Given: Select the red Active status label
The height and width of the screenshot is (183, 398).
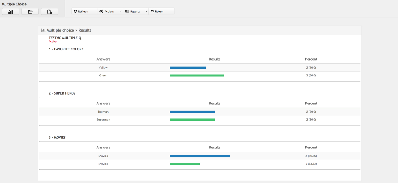Looking at the screenshot, I should tap(53, 42).
